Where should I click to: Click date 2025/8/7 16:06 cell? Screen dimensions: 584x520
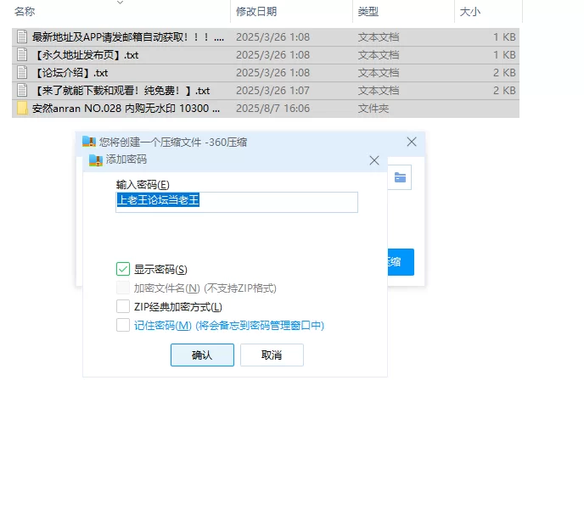tap(273, 109)
